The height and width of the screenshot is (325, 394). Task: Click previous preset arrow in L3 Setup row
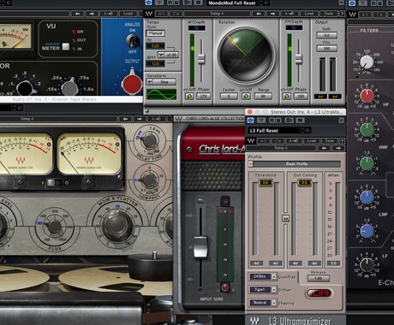tap(325, 148)
